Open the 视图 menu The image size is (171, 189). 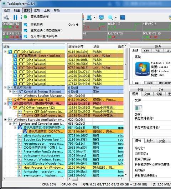[17, 10]
